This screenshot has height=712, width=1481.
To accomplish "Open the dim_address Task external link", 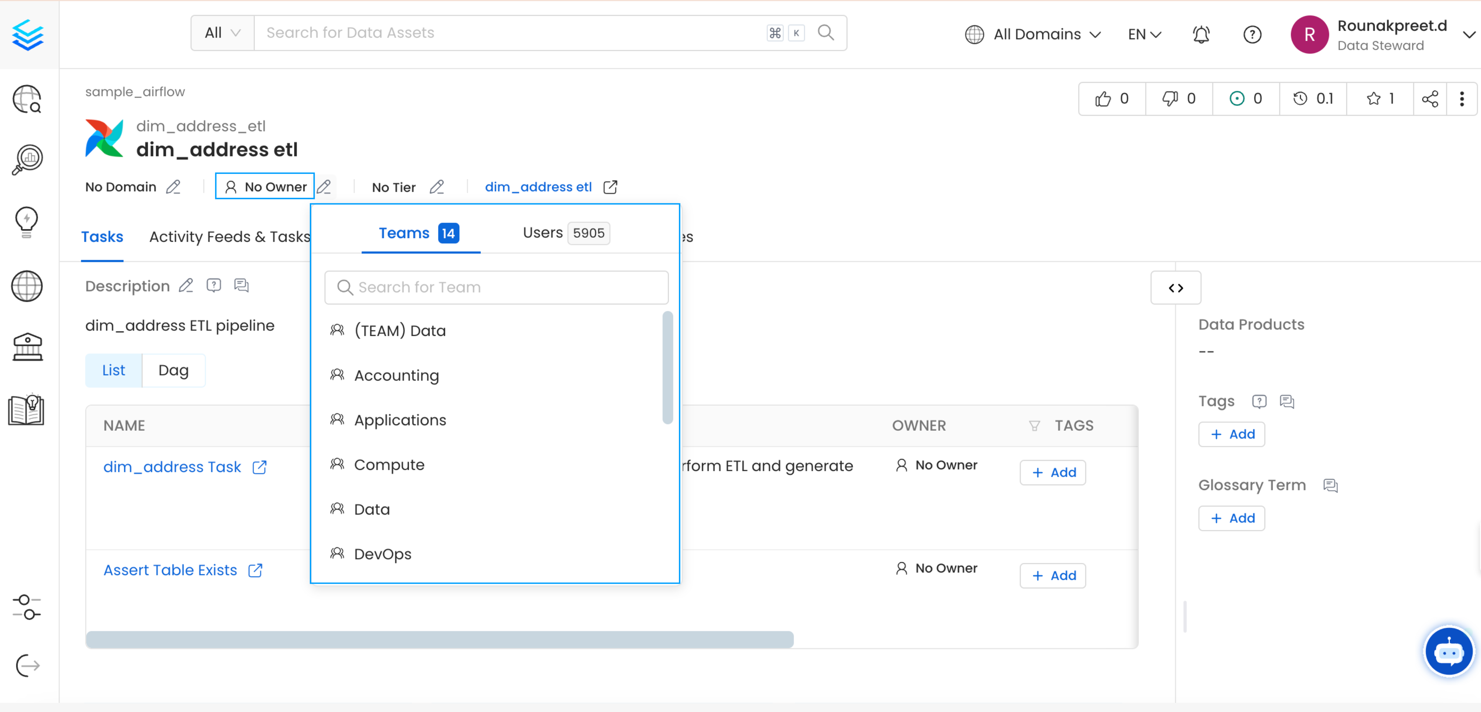I will click(259, 467).
